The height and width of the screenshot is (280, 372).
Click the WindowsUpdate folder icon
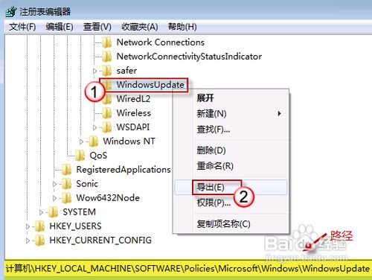point(107,85)
